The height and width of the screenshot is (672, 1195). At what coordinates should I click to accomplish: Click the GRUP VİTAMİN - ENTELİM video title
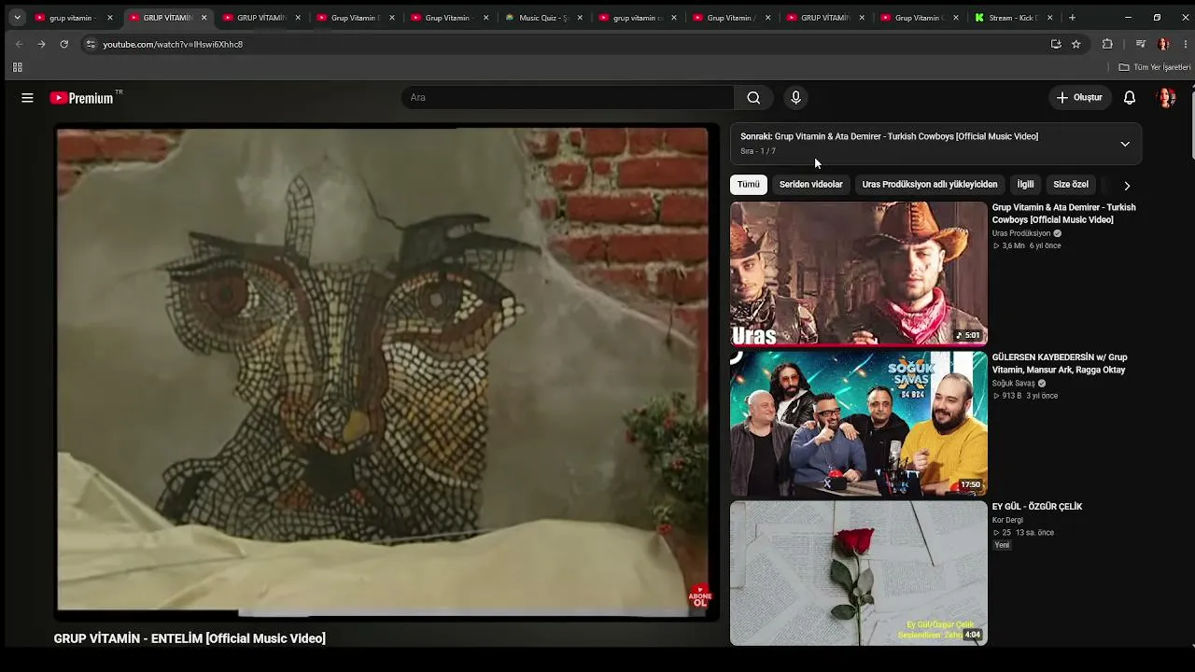click(190, 638)
